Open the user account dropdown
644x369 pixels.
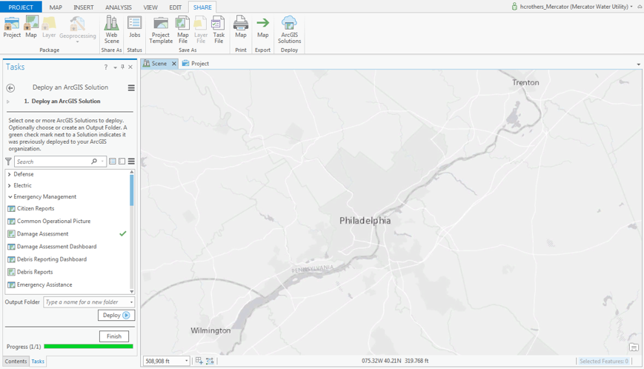[631, 7]
